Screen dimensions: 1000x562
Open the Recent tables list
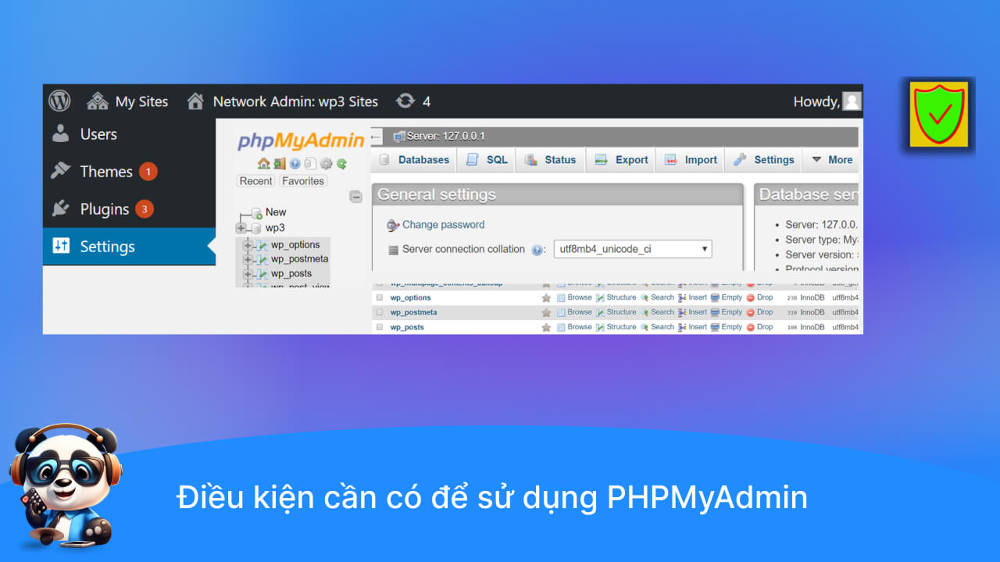point(256,181)
